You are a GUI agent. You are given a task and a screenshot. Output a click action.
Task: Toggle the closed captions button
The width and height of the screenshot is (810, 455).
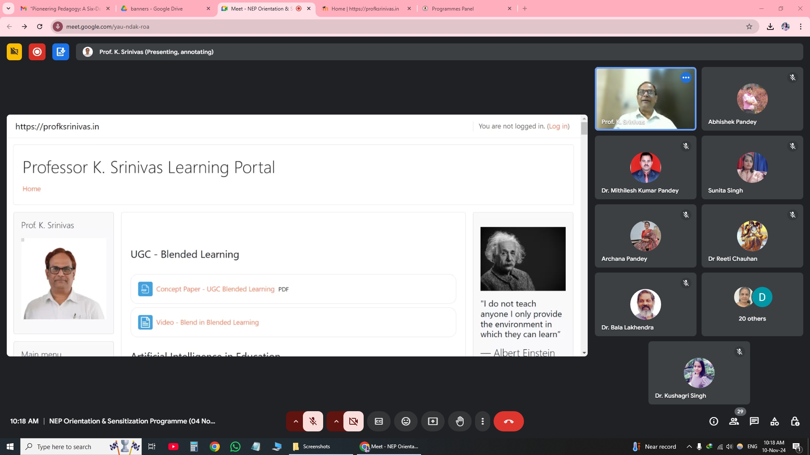point(379,421)
